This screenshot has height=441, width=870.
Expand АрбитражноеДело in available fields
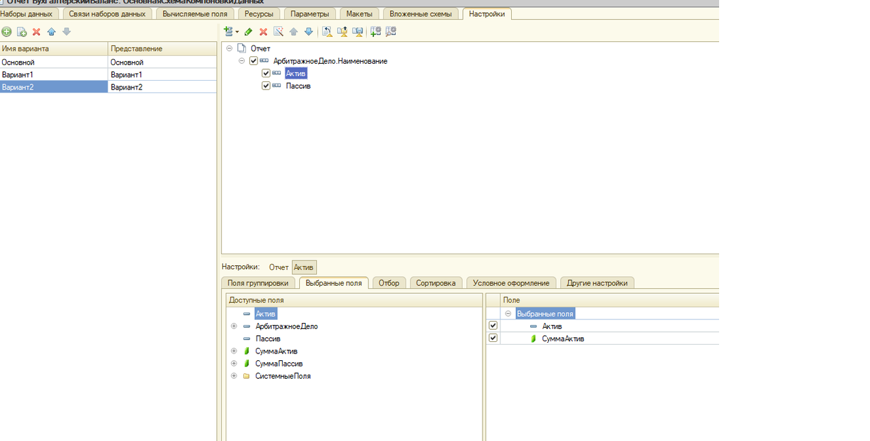click(x=234, y=326)
